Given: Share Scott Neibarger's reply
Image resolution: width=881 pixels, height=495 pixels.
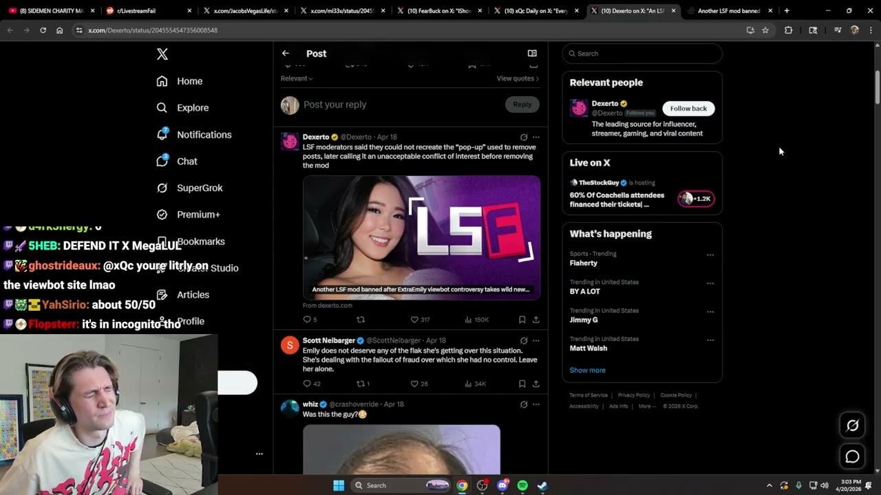Looking at the screenshot, I should coord(536,384).
